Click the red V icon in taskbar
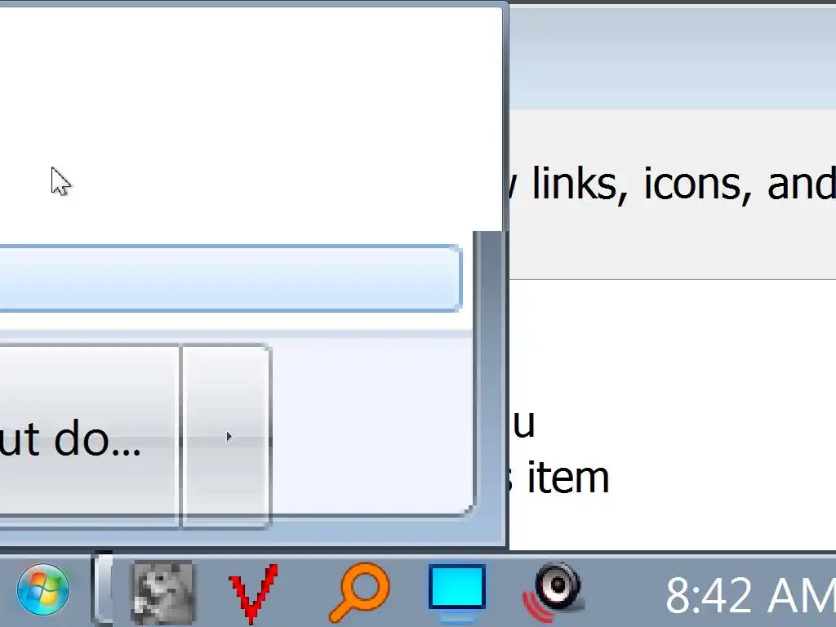The height and width of the screenshot is (627, 836). [253, 593]
